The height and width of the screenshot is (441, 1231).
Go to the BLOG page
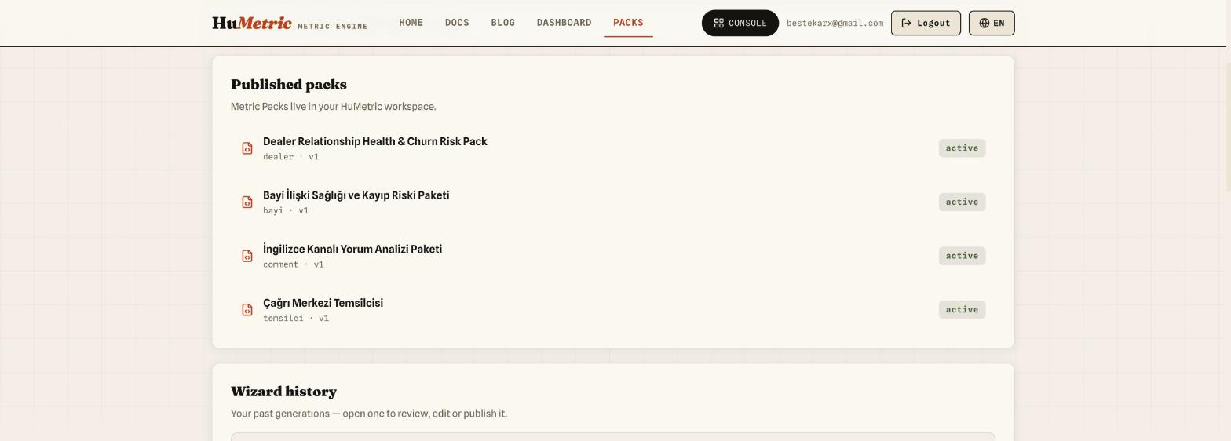tap(503, 23)
